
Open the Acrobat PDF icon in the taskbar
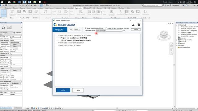click(x=45, y=2)
